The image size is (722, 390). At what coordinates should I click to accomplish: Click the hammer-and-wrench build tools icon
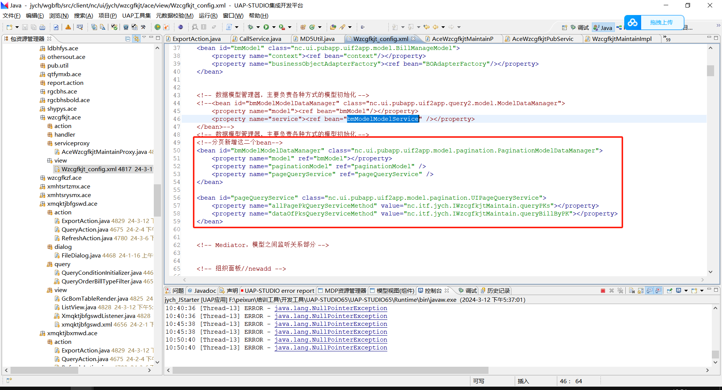[x=143, y=27]
